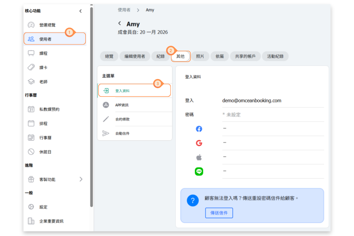Expand the 客製功能 submenu arrow
This screenshot has width=354, height=236.
(81, 179)
